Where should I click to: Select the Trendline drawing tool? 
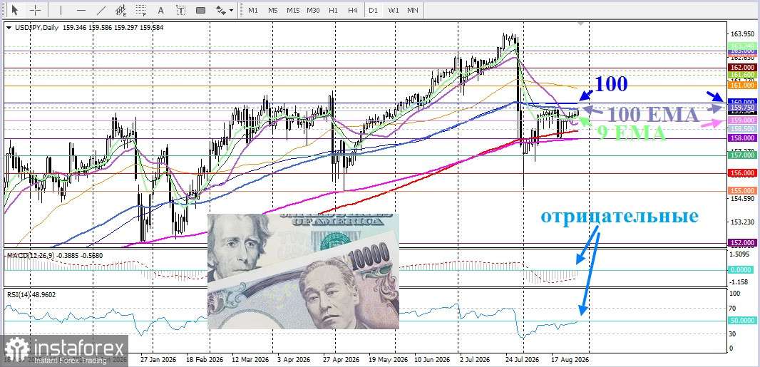pos(101,10)
